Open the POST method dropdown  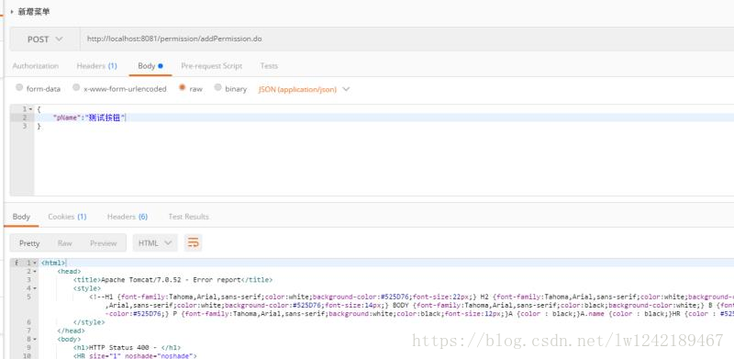click(x=45, y=39)
